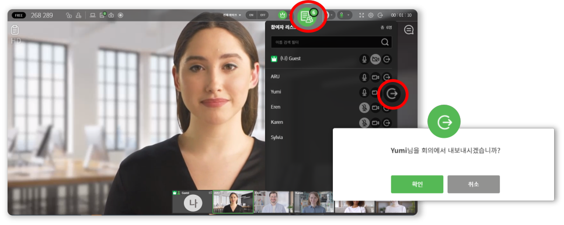This screenshot has height=225, width=564.
Task: Start recording with the record icon
Action: coord(120,15)
